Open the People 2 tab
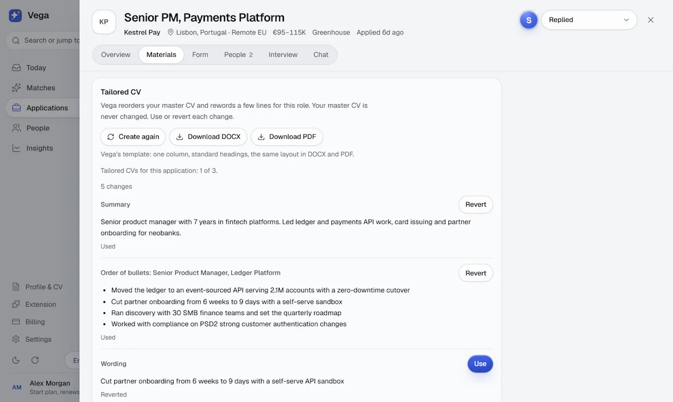 tap(238, 55)
